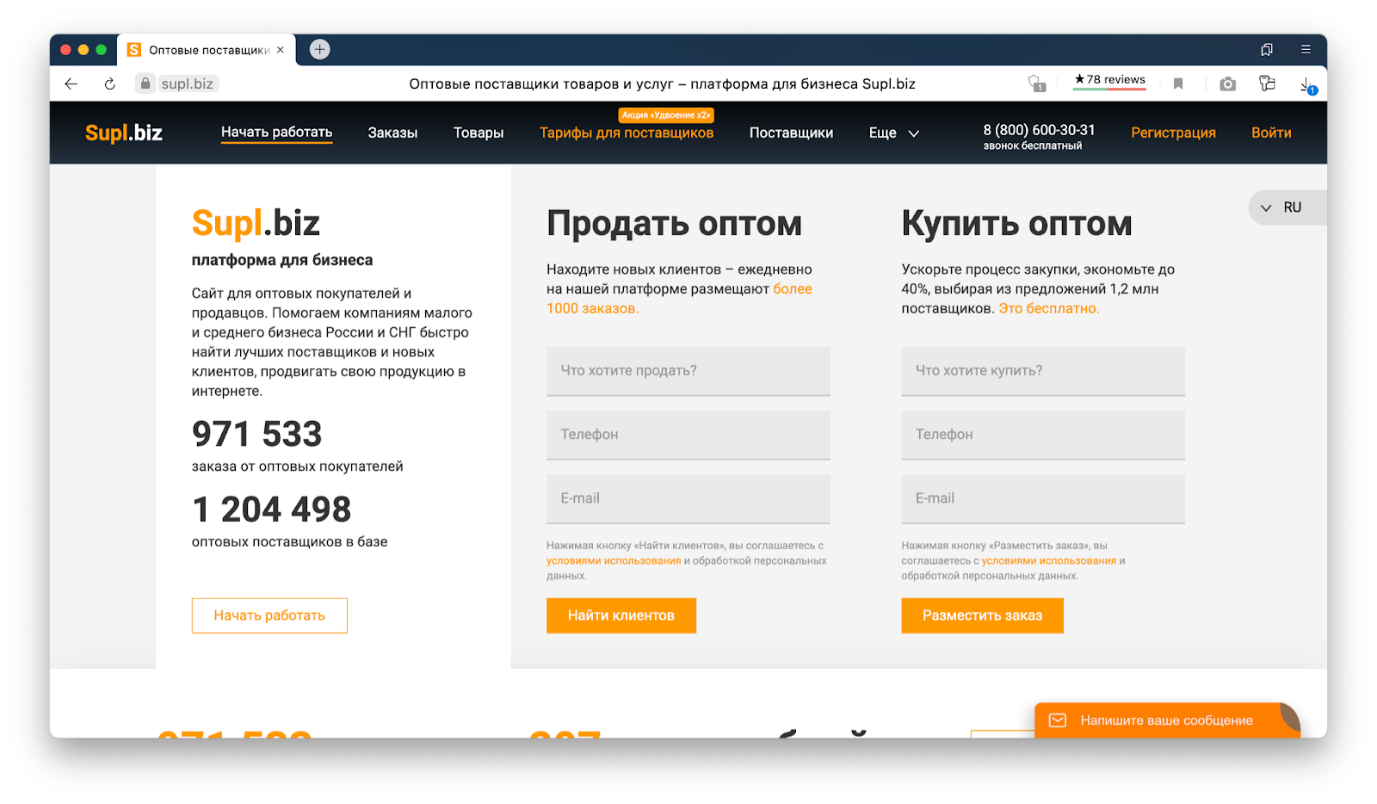Screen dimensions: 1377x804
Task: Click the chat envelope icon
Action: pos(1058,721)
